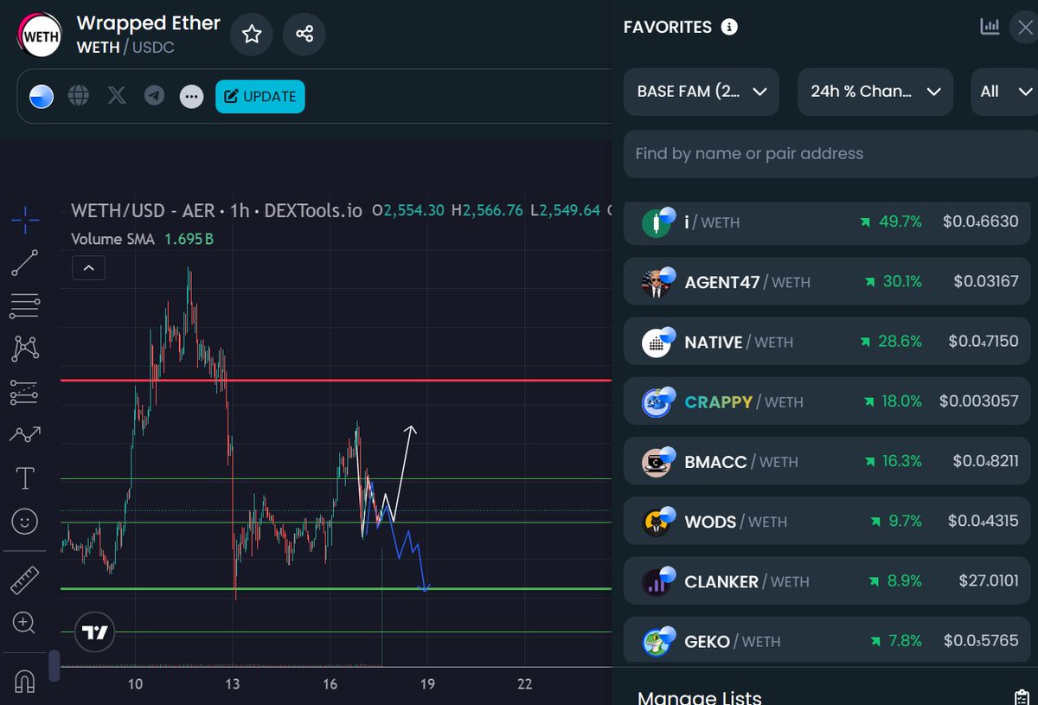Click the WETH / USDC pair label
1038x705 pixels.
click(x=125, y=48)
